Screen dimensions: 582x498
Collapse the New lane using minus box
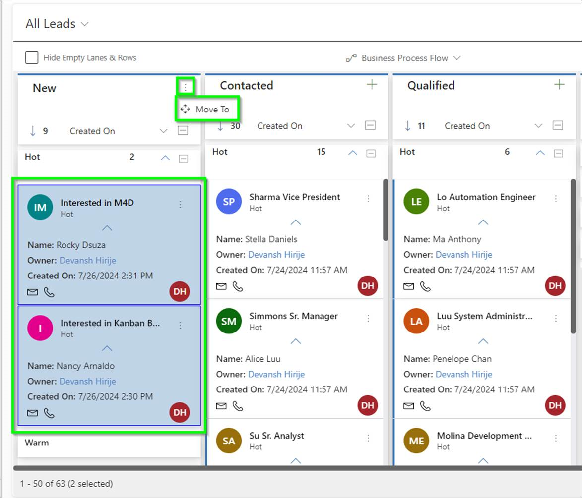[183, 131]
